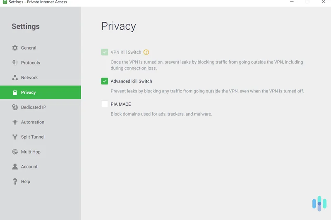Uncheck the Advanced Kill Switch checkbox

(x=105, y=81)
